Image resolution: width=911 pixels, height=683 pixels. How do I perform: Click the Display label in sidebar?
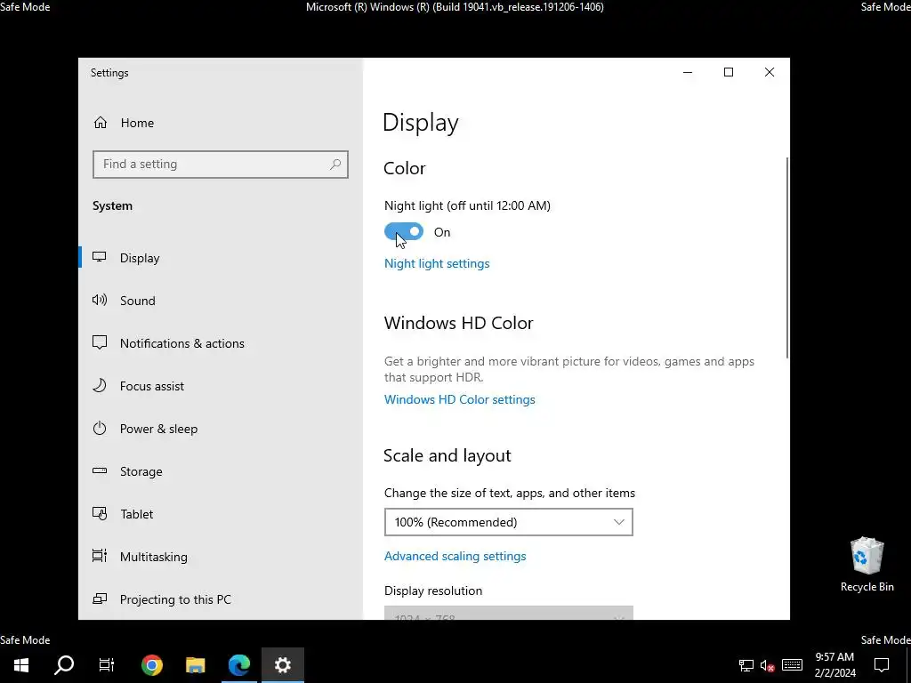point(140,258)
